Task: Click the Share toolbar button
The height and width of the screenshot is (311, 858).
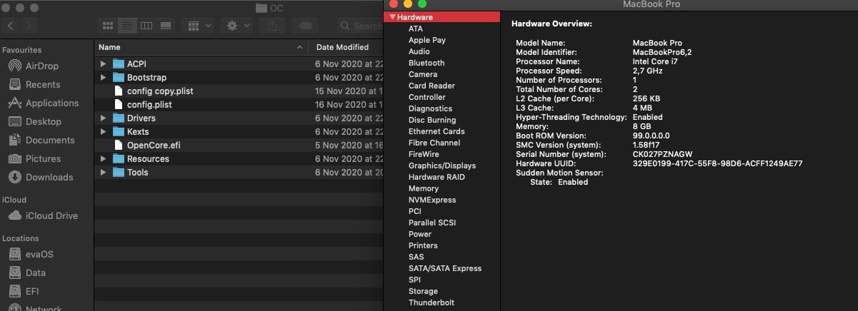Action: pyautogui.click(x=272, y=26)
